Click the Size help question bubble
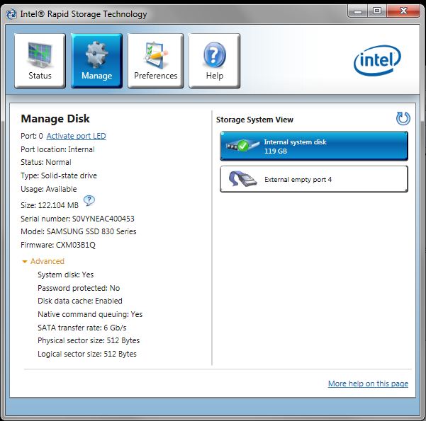426x421 pixels. point(89,201)
